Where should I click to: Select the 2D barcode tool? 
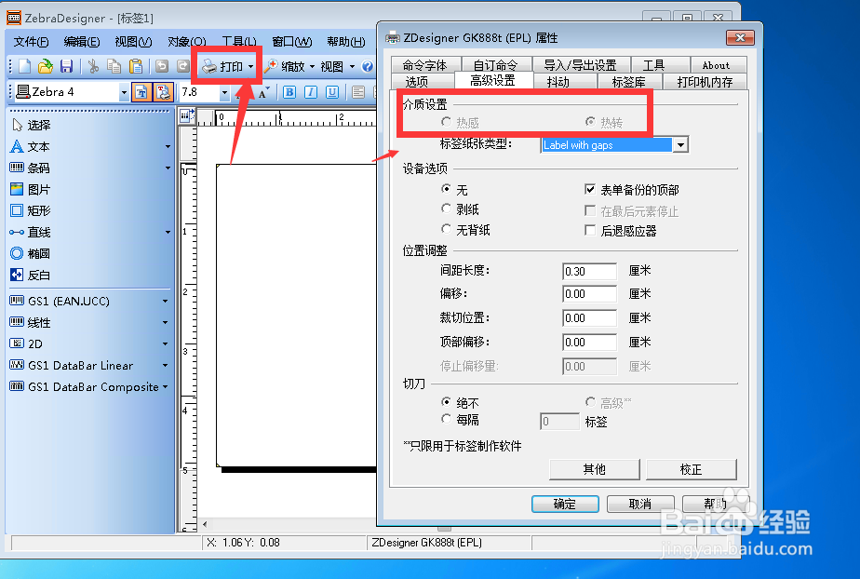26,343
